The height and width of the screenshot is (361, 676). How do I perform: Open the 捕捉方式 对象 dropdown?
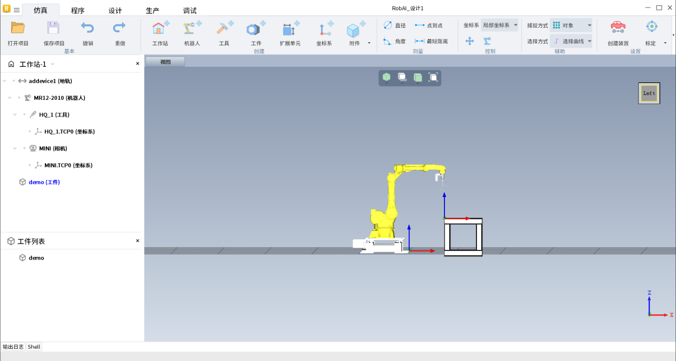tap(571, 25)
